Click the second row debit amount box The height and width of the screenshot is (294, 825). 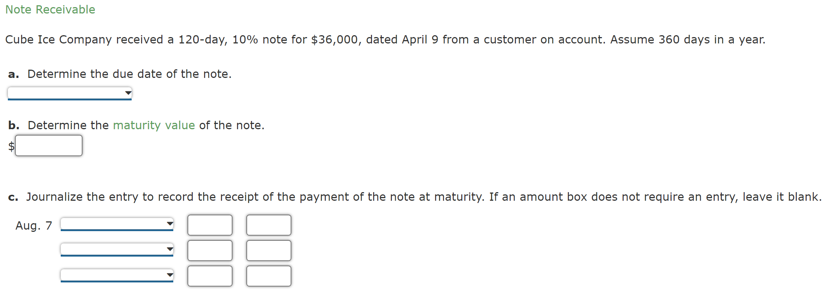pos(210,250)
